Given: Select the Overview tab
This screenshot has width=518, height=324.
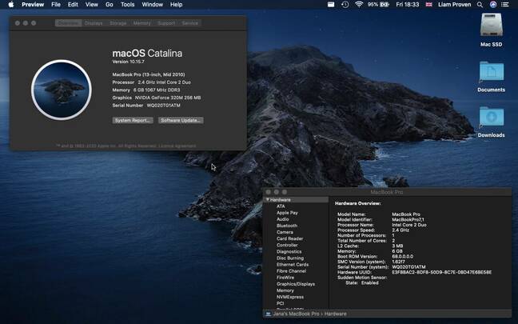Looking at the screenshot, I should [x=69, y=23].
